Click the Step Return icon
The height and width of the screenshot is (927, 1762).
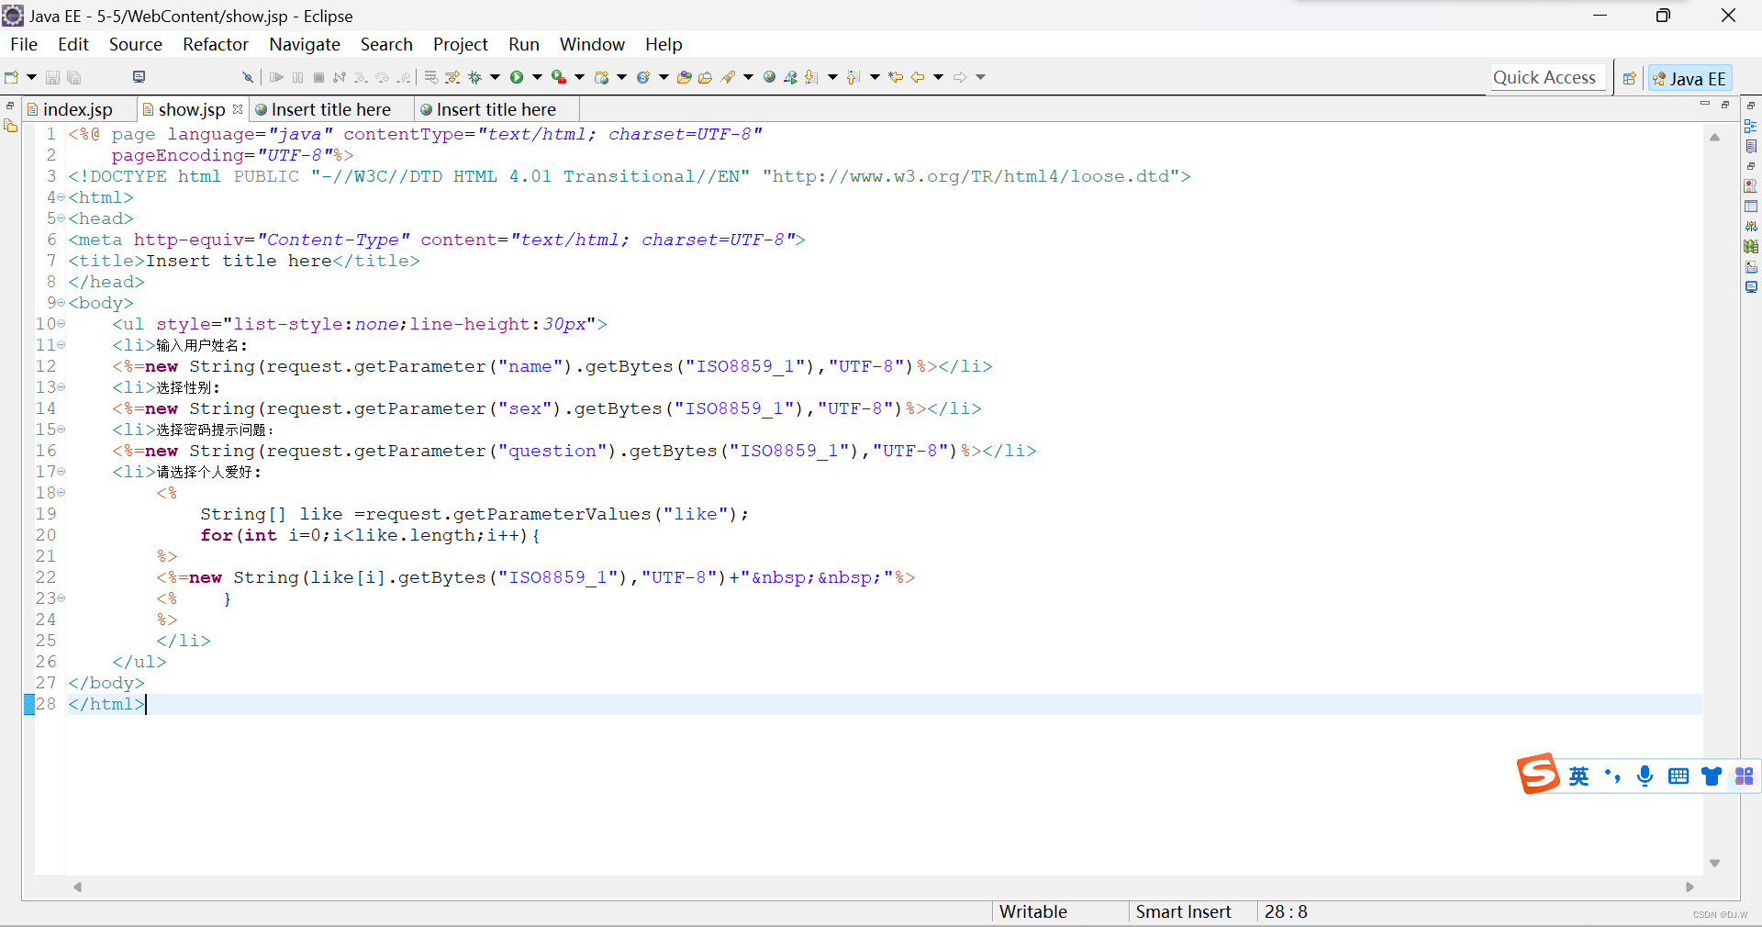click(x=404, y=77)
